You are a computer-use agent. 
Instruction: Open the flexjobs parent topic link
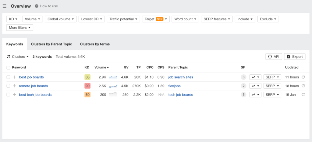[175, 86]
